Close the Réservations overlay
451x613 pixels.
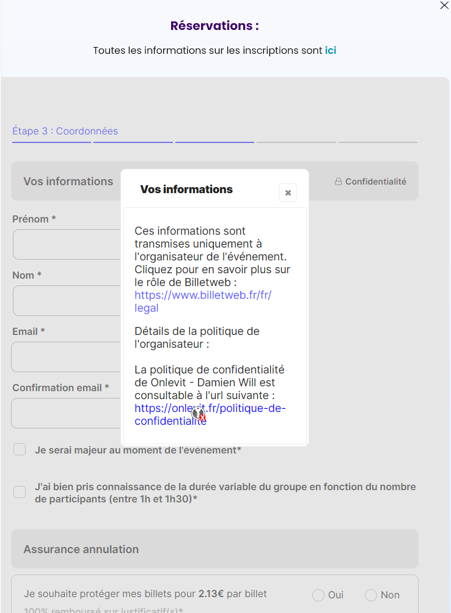click(x=444, y=6)
